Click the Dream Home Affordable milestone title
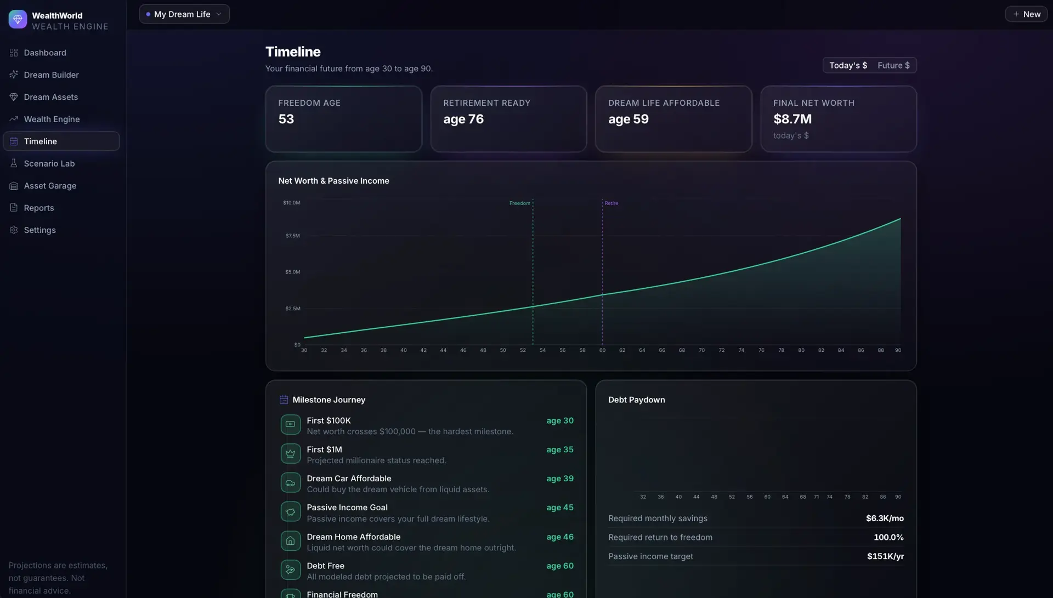Screen dimensions: 1053x598 point(353,537)
